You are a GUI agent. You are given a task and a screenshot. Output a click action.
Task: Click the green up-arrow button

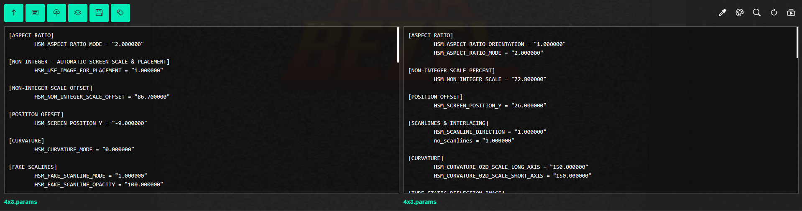(14, 13)
